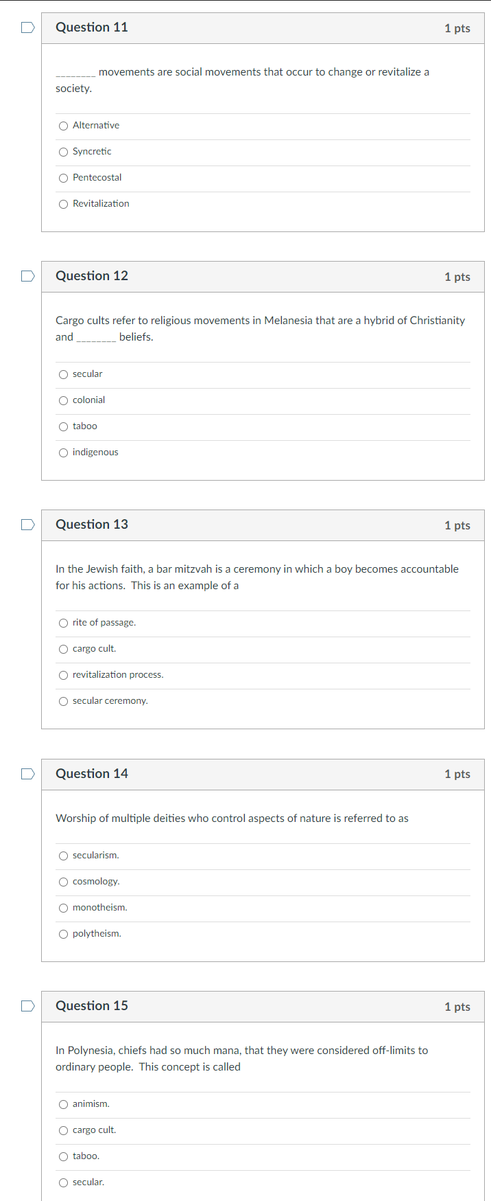491x1201 pixels.
Task: Select "rite of passage." in Question 13
Action: point(63,623)
